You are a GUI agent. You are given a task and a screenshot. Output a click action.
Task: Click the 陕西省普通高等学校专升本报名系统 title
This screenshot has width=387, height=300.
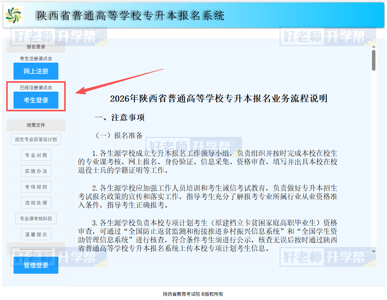[131, 15]
